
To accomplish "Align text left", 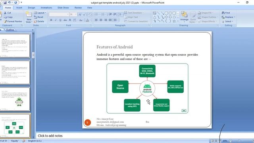I will click(x=96, y=20).
